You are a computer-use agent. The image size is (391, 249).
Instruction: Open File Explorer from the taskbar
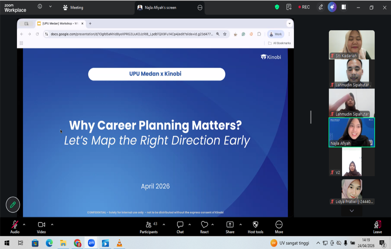63,243
